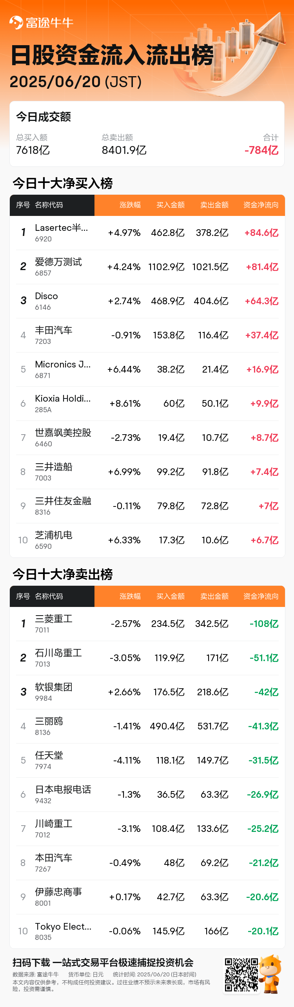Click the 资金净流向 header in net-buy table

(261, 205)
